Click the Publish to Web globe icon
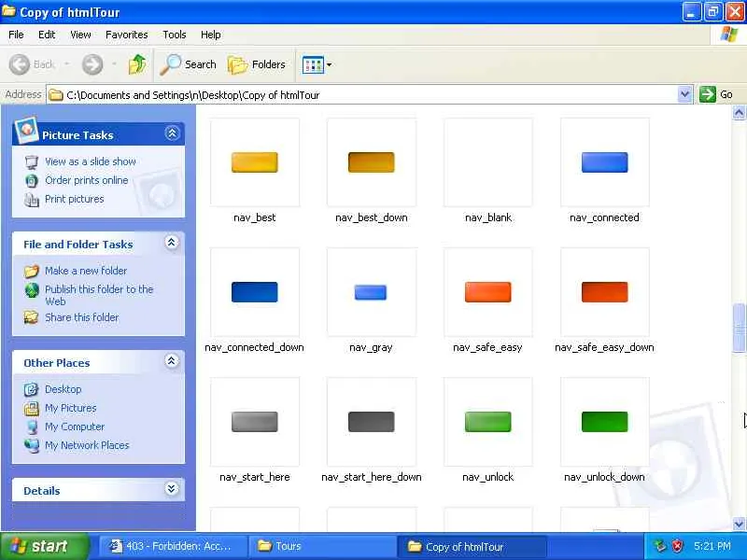Image resolution: width=747 pixels, height=560 pixels. pyautogui.click(x=32, y=290)
